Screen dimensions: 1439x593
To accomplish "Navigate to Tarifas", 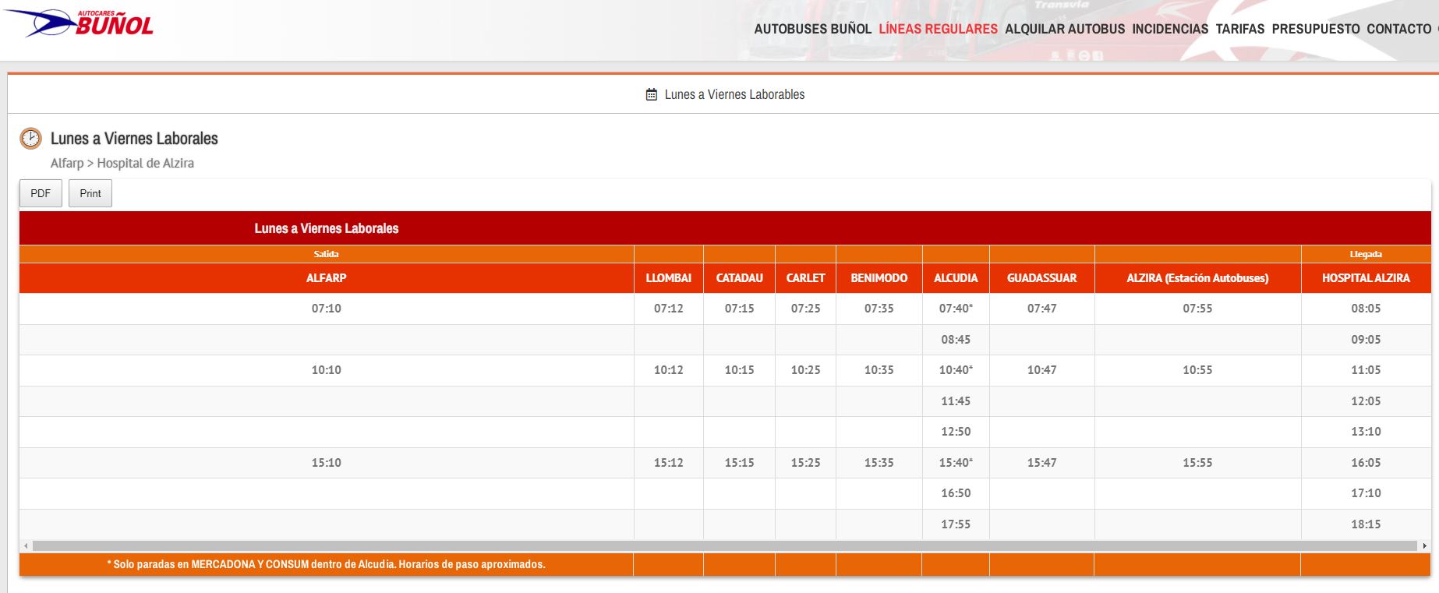I will 1239,29.
